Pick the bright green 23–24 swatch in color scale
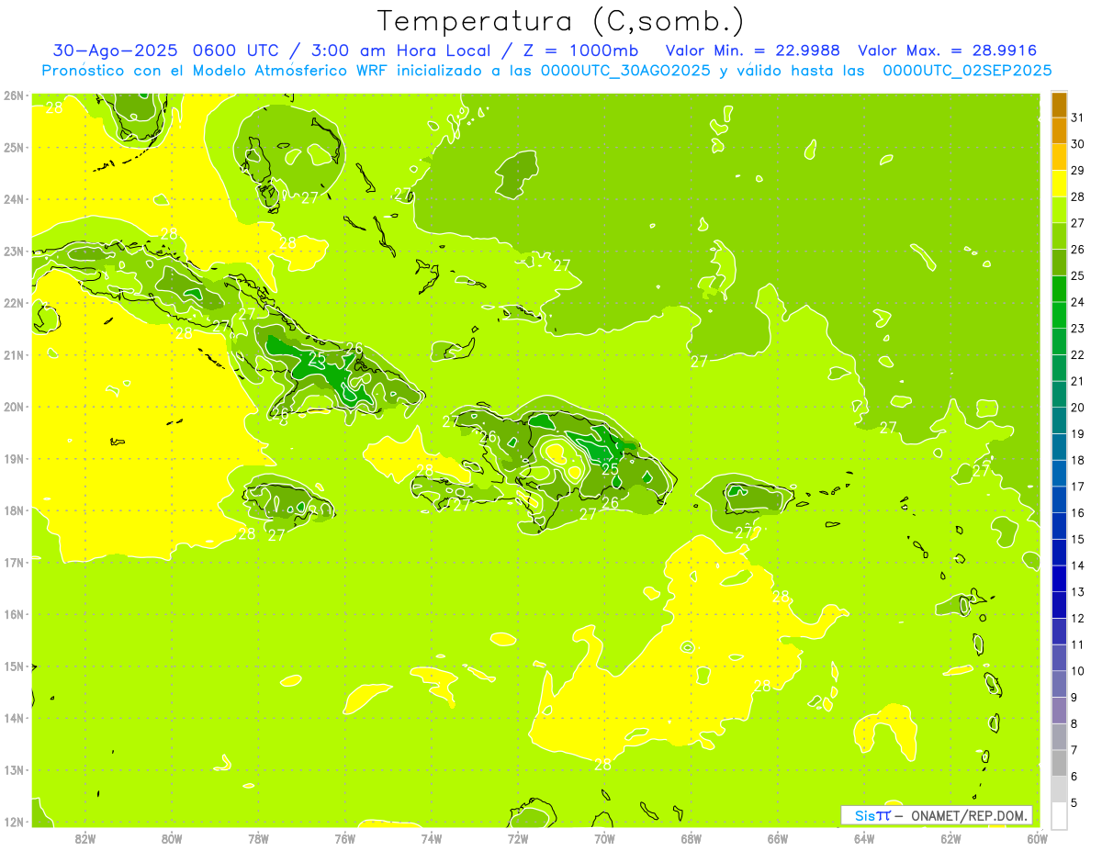This screenshot has height=851, width=1102. tap(1059, 316)
